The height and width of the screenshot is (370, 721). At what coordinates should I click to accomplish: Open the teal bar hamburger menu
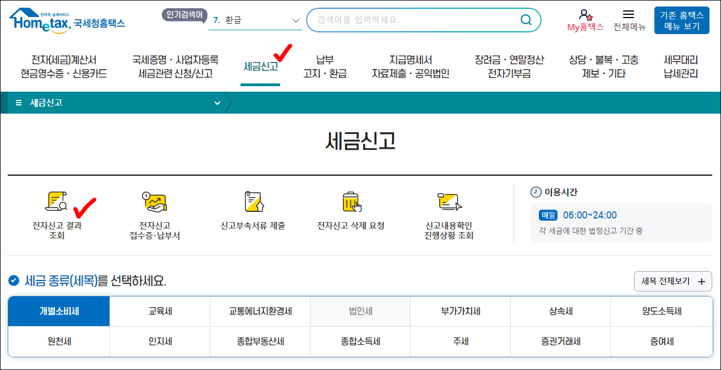tap(18, 102)
